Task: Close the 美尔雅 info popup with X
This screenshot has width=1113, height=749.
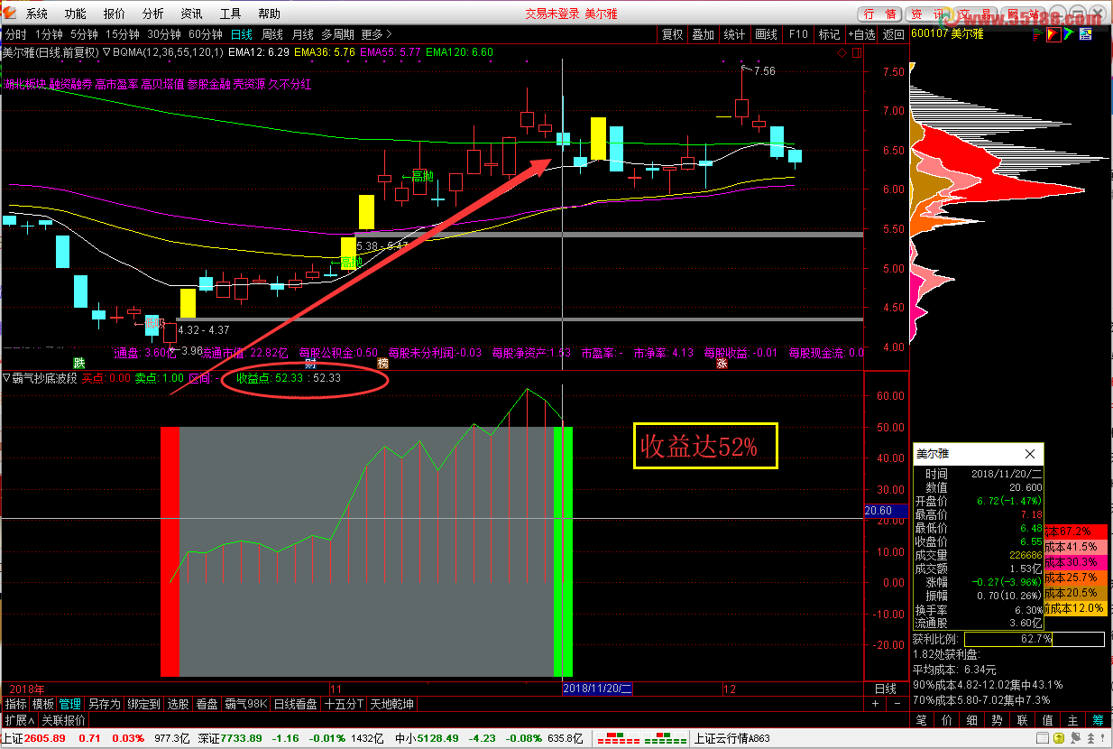Action: [x=1030, y=454]
